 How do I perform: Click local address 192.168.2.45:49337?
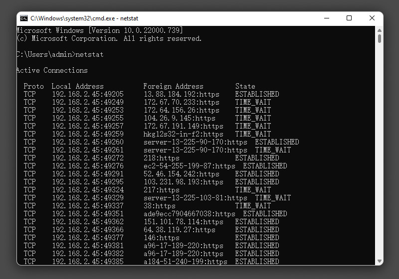pyautogui.click(x=88, y=206)
